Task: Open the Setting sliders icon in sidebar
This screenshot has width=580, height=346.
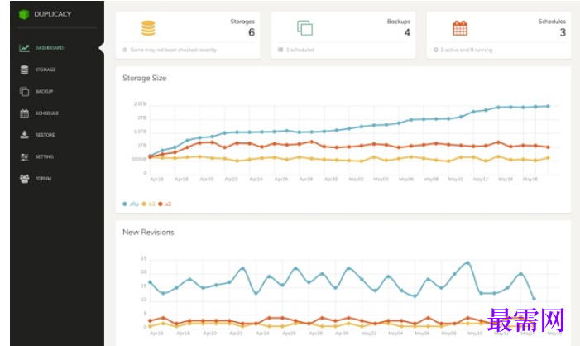Action: pos(25,157)
